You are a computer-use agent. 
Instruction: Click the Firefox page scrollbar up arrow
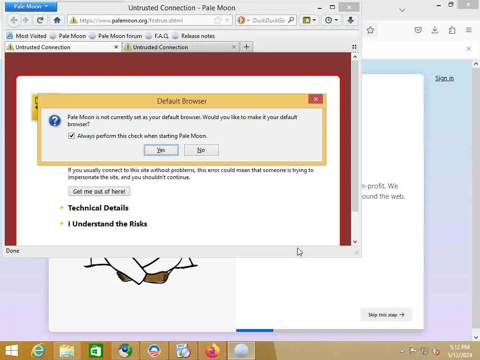(x=476, y=64)
